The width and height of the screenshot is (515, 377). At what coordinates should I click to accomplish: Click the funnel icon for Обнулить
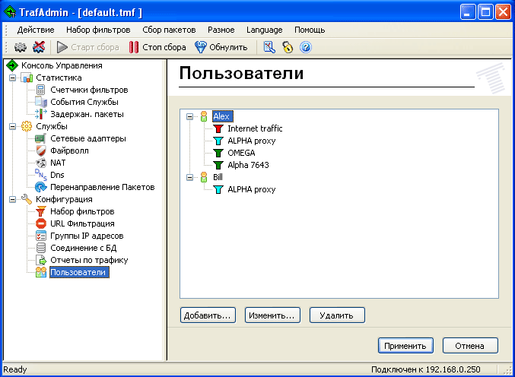pos(200,47)
